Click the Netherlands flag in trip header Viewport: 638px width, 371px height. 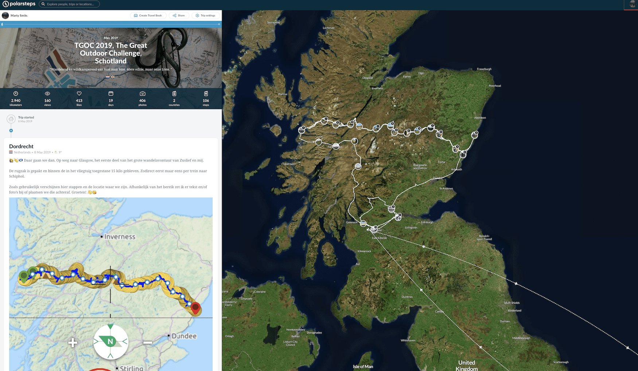[108, 77]
